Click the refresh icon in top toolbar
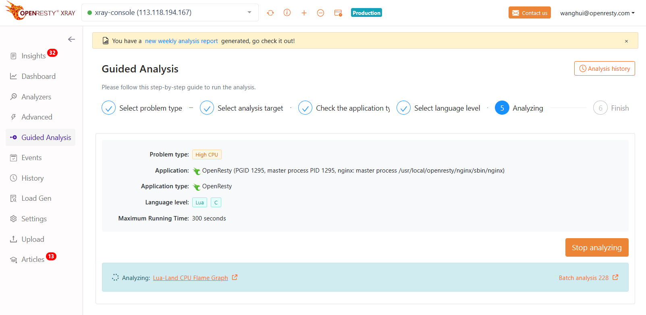Image resolution: width=646 pixels, height=315 pixels. (x=270, y=13)
